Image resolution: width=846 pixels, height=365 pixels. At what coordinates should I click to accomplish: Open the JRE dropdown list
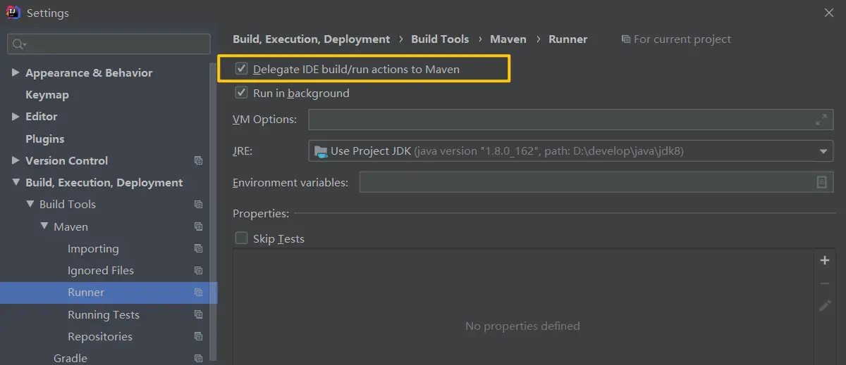[x=823, y=151]
